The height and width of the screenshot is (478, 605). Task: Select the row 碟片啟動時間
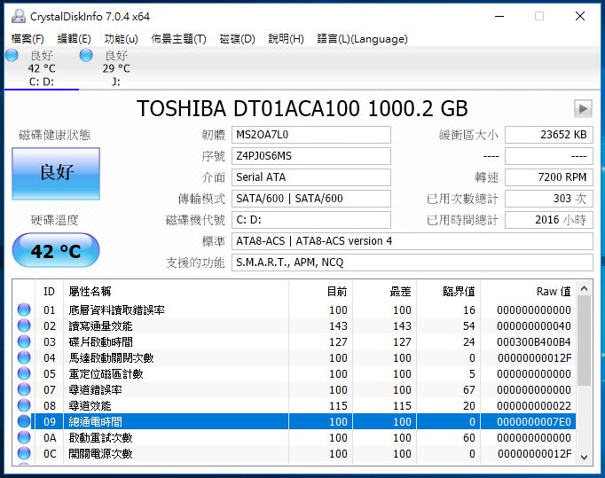(295, 341)
